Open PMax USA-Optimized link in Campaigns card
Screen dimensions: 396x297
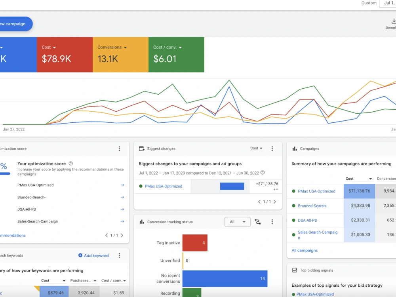pyautogui.click(x=316, y=191)
